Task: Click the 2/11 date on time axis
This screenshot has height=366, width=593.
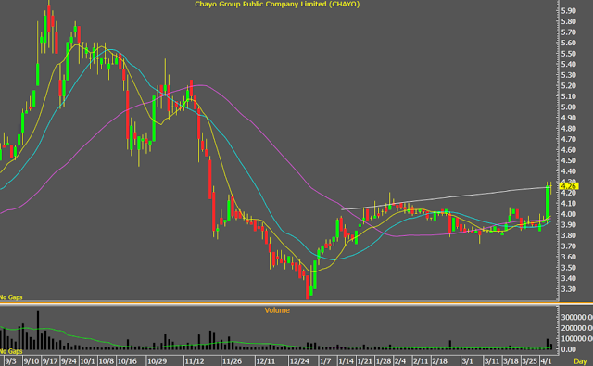Action: (x=421, y=361)
